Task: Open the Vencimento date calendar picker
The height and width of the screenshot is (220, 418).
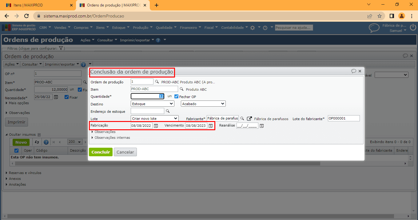Action: click(211, 126)
